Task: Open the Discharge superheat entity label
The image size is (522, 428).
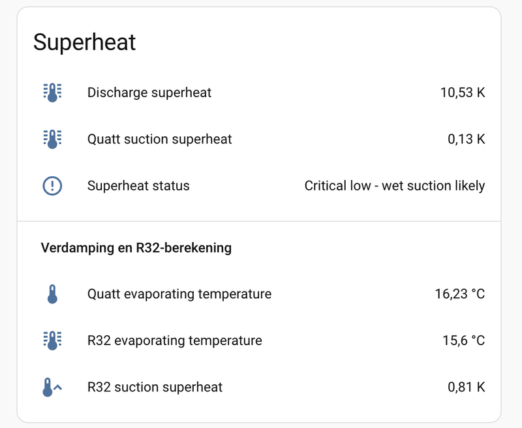Action: (x=149, y=93)
